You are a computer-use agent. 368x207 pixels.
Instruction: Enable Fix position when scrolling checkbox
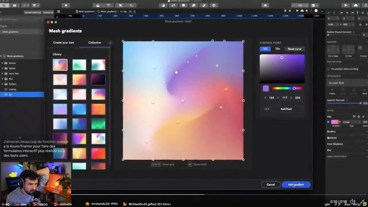click(x=328, y=69)
